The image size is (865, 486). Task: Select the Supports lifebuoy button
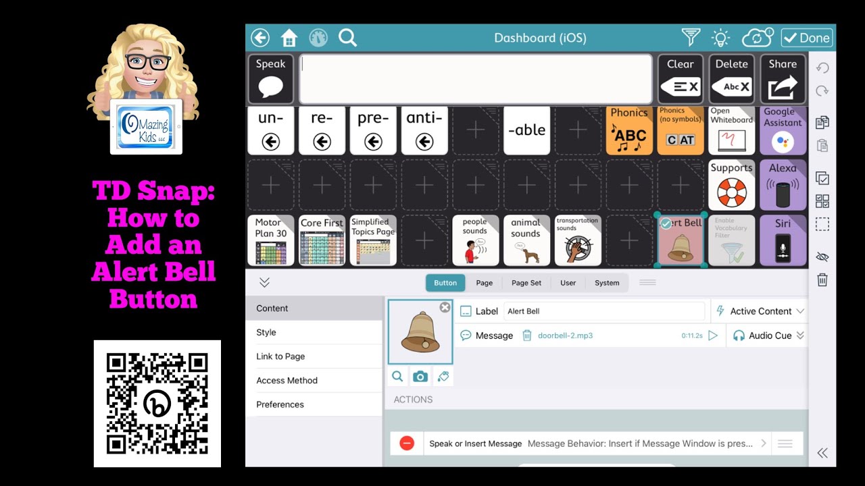[731, 186]
